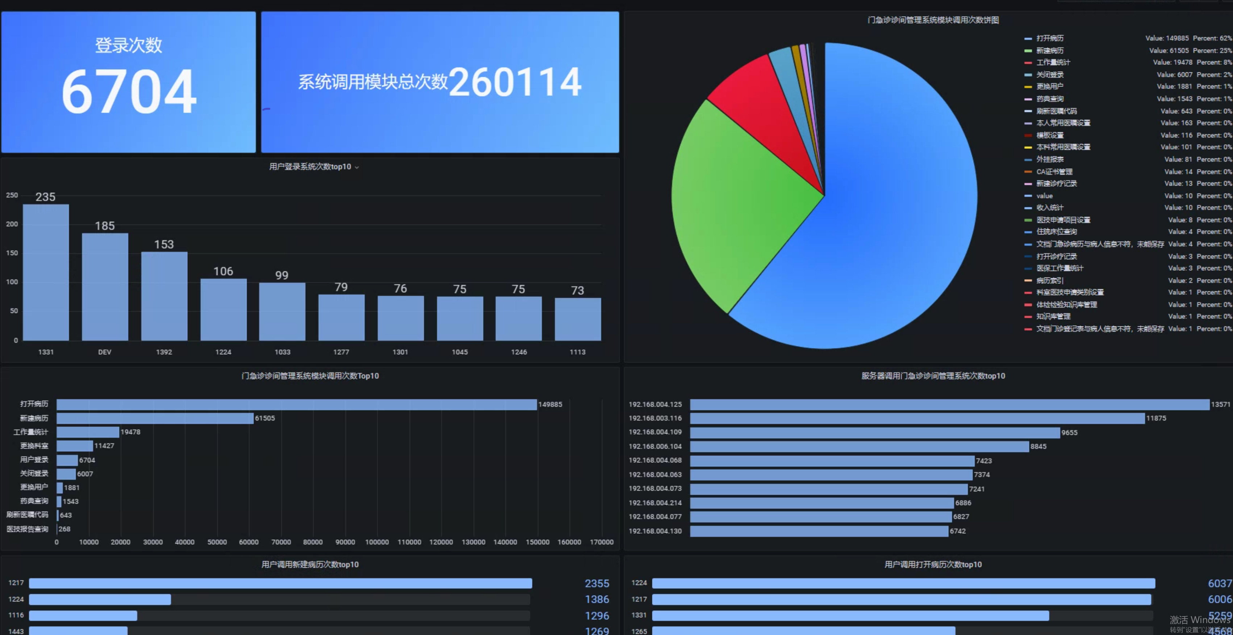Viewport: 1233px width, 635px height.
Task: Select 住院床位查询 in the pie legend
Action: 1056,232
